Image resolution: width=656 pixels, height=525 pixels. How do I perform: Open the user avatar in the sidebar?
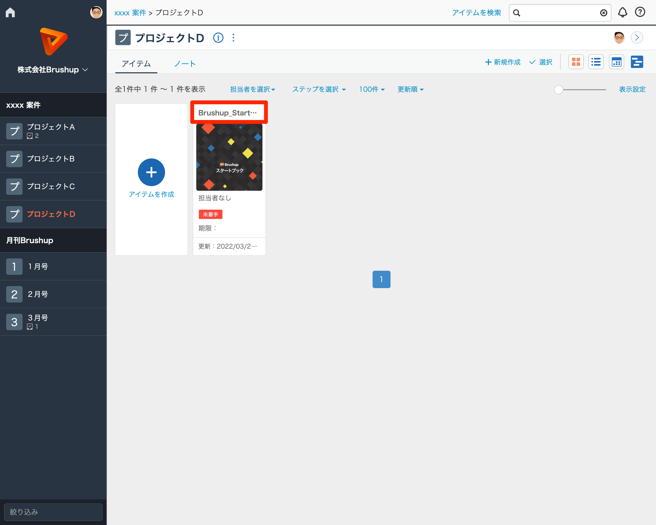pos(96,13)
